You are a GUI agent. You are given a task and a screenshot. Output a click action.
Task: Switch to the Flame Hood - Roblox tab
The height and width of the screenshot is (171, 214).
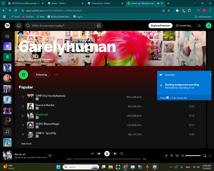coord(106,3)
